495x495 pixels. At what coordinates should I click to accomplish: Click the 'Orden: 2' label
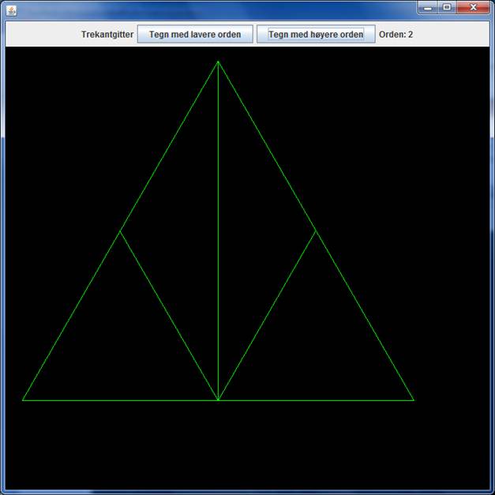click(396, 35)
